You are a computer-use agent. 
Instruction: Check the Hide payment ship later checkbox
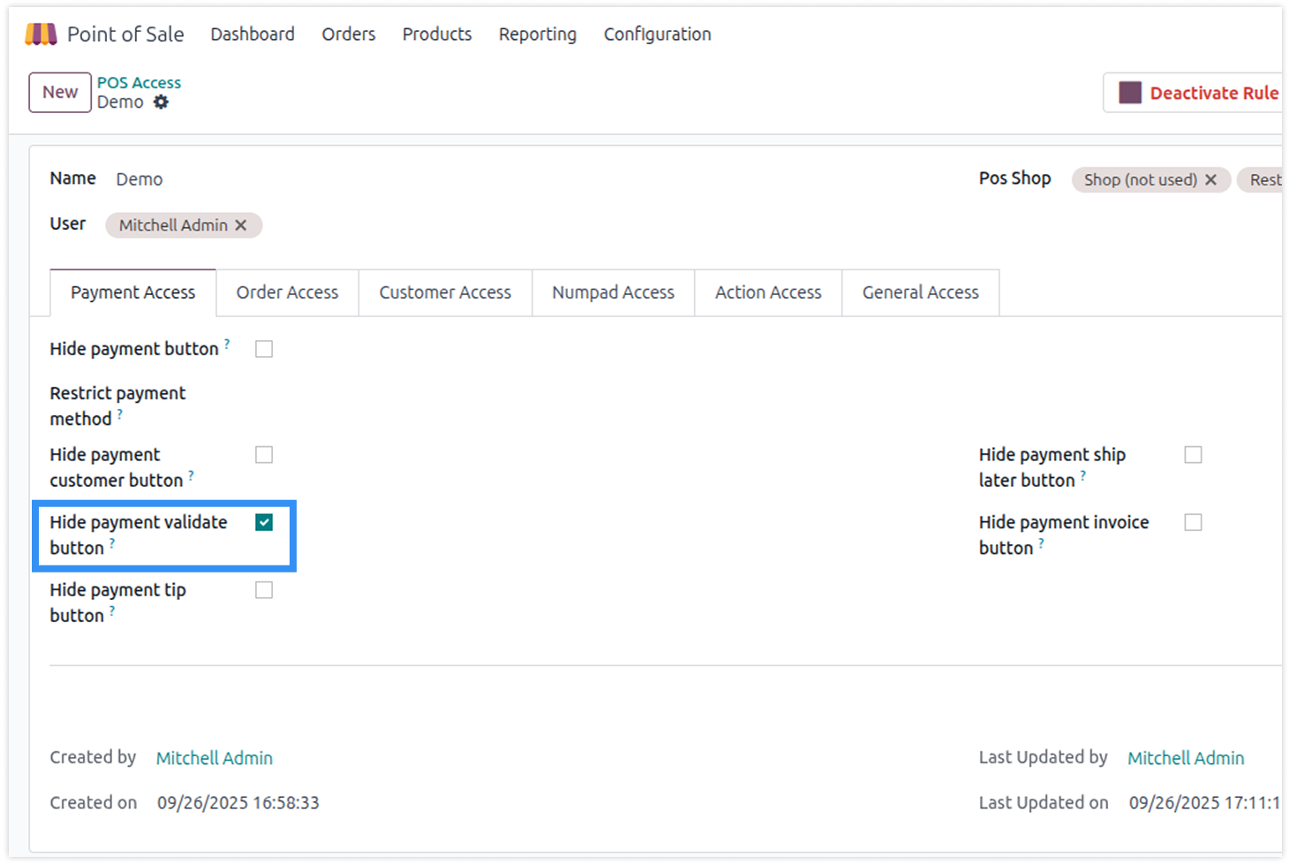pos(1193,455)
